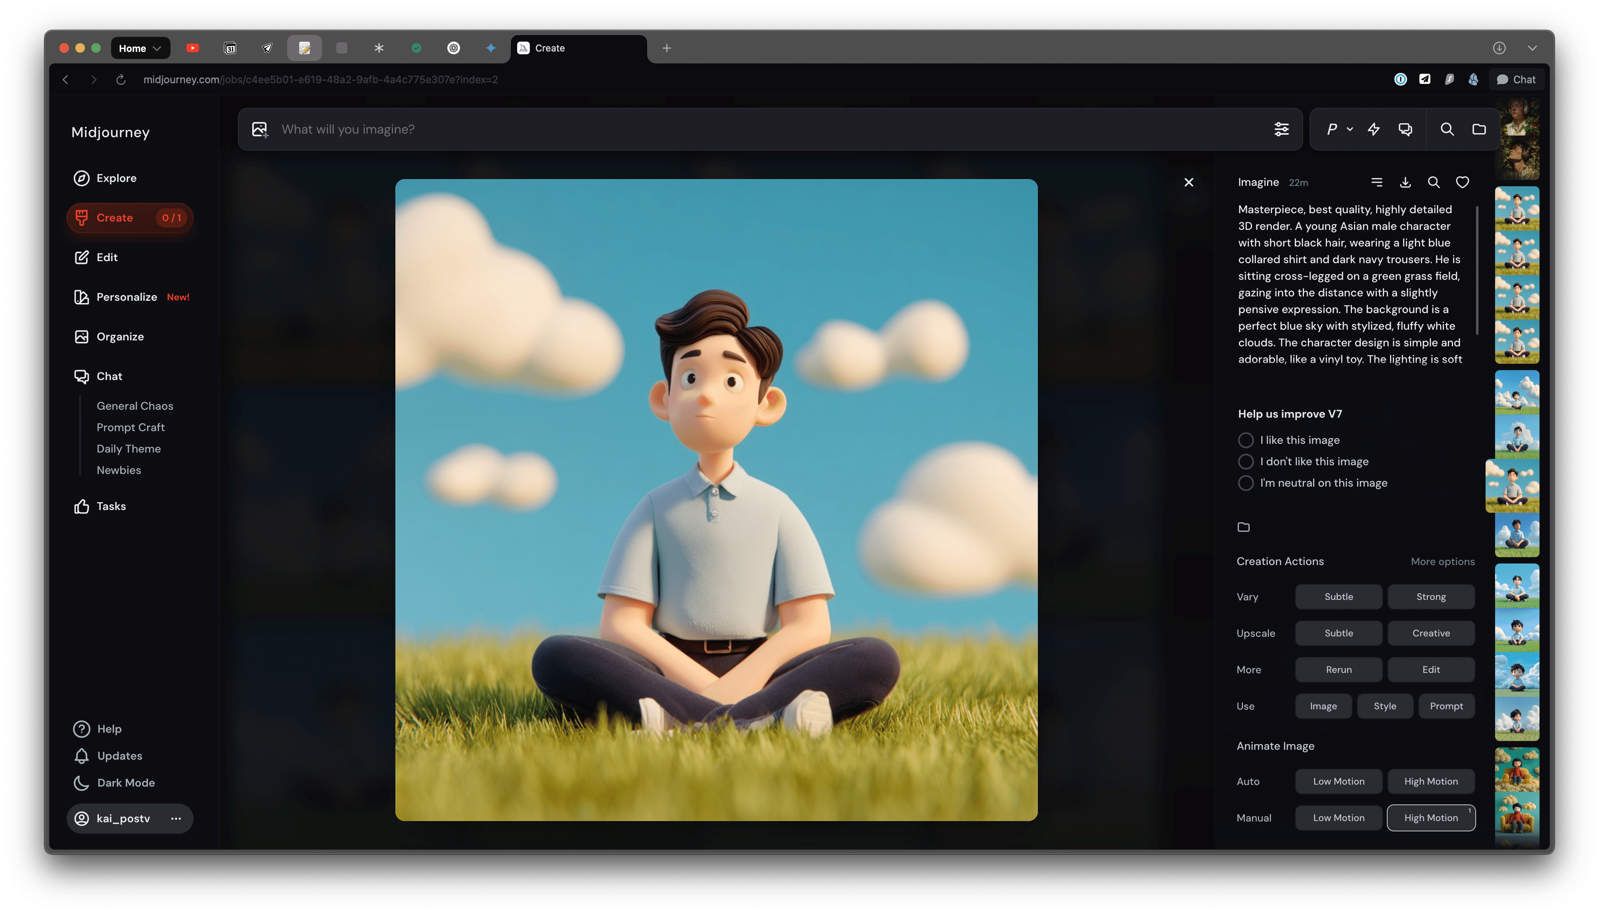The image size is (1599, 913).
Task: Toggle fast mode lightning bolt icon
Action: coord(1374,129)
